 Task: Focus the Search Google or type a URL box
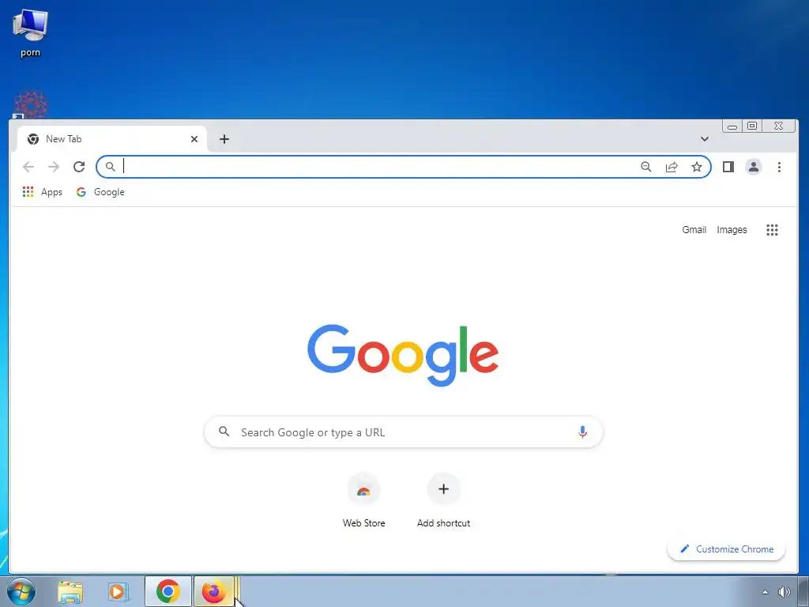404,432
